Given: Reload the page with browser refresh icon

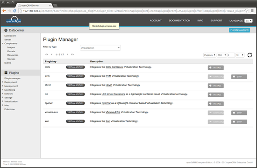Looking at the screenshot, I should (15, 11).
